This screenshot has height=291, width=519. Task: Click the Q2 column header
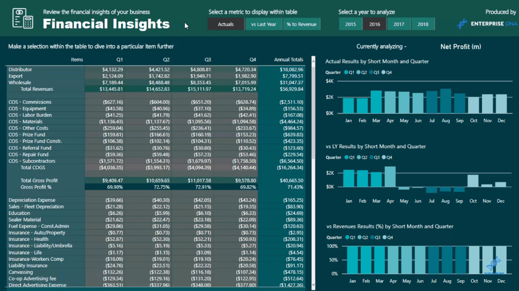(x=166, y=59)
